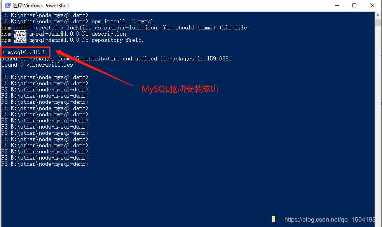Click 'audited 11 packages in 159.088s' text

[x=183, y=58]
